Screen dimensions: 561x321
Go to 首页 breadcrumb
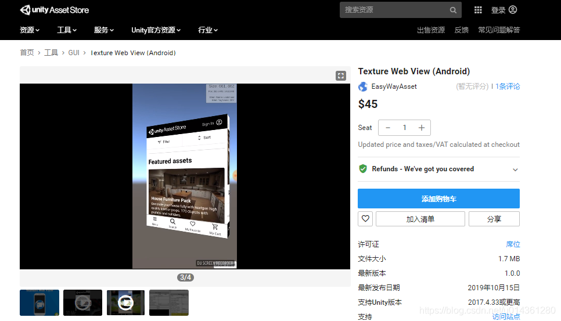[27, 53]
